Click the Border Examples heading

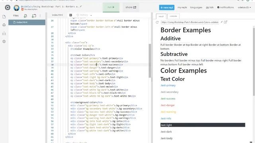[x=186, y=30]
